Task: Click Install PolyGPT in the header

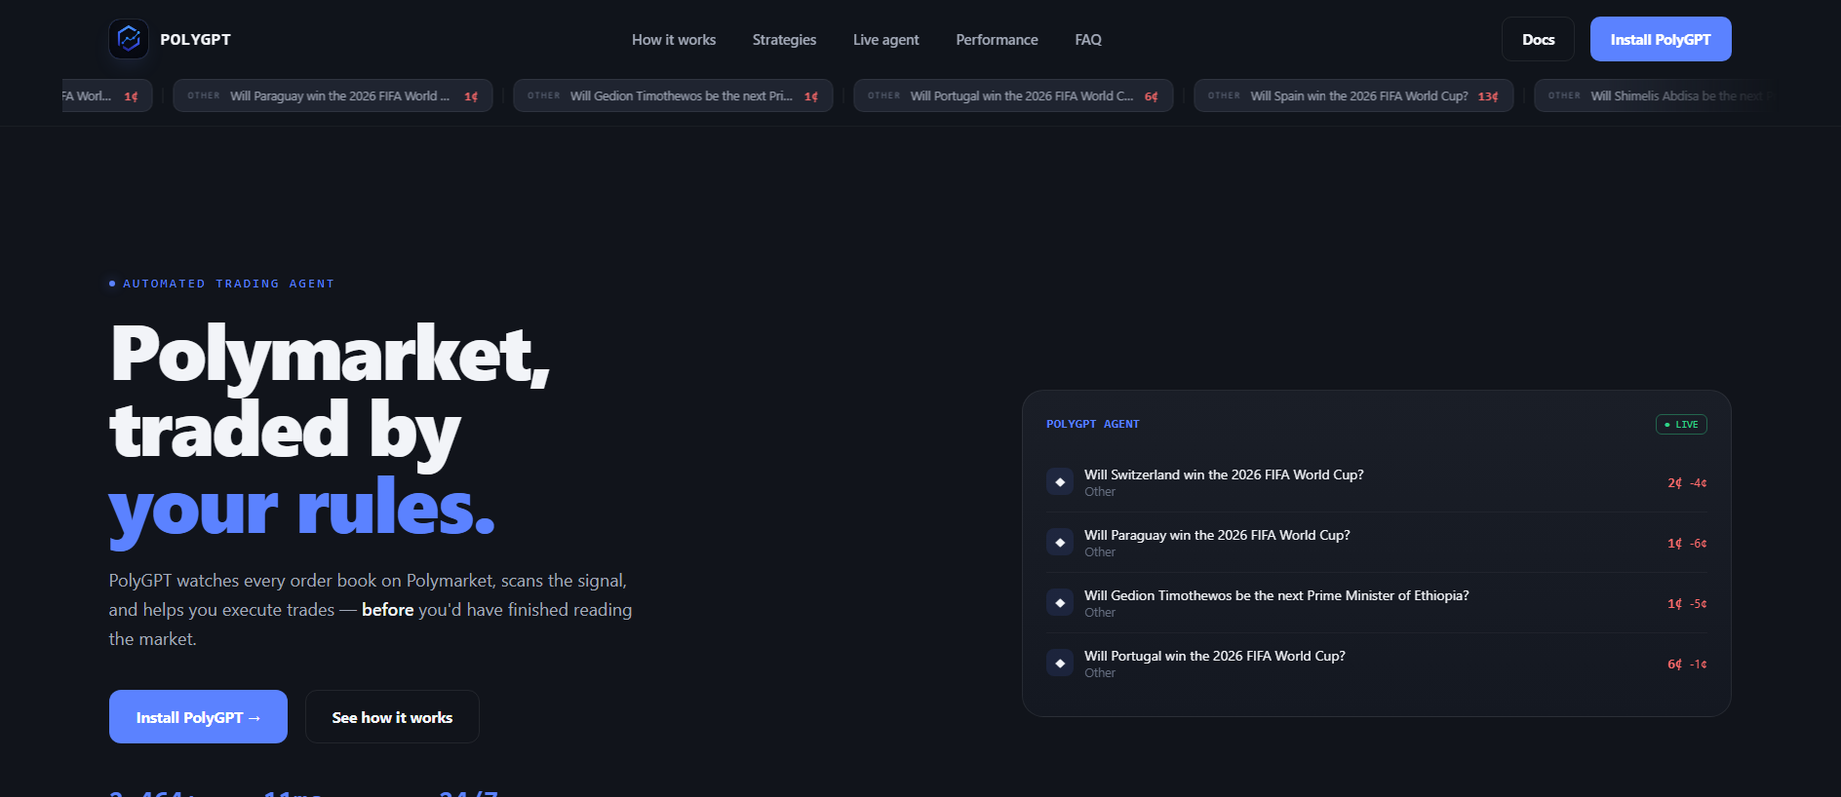Action: [1661, 39]
